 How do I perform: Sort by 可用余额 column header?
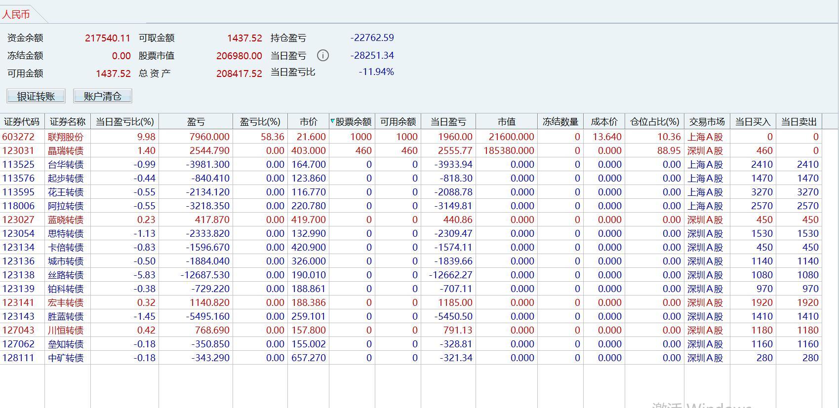click(x=398, y=121)
